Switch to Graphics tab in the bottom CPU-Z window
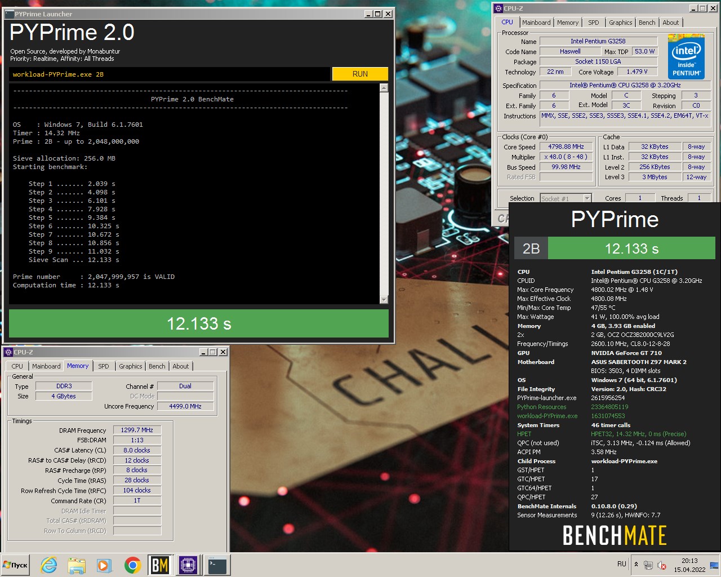721x577 pixels. coord(131,366)
